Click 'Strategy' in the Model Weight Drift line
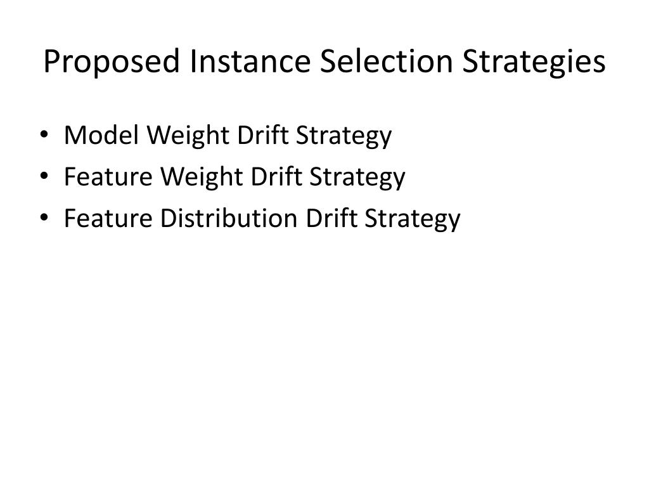 [x=344, y=136]
